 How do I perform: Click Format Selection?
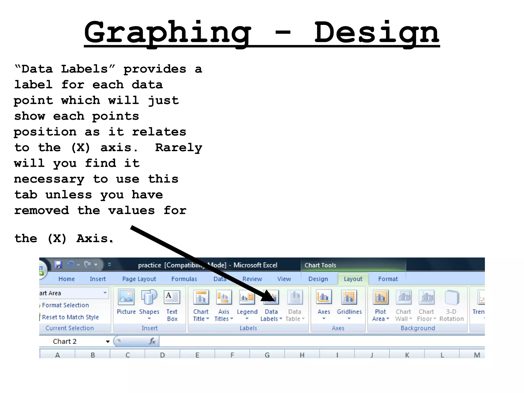pyautogui.click(x=65, y=305)
